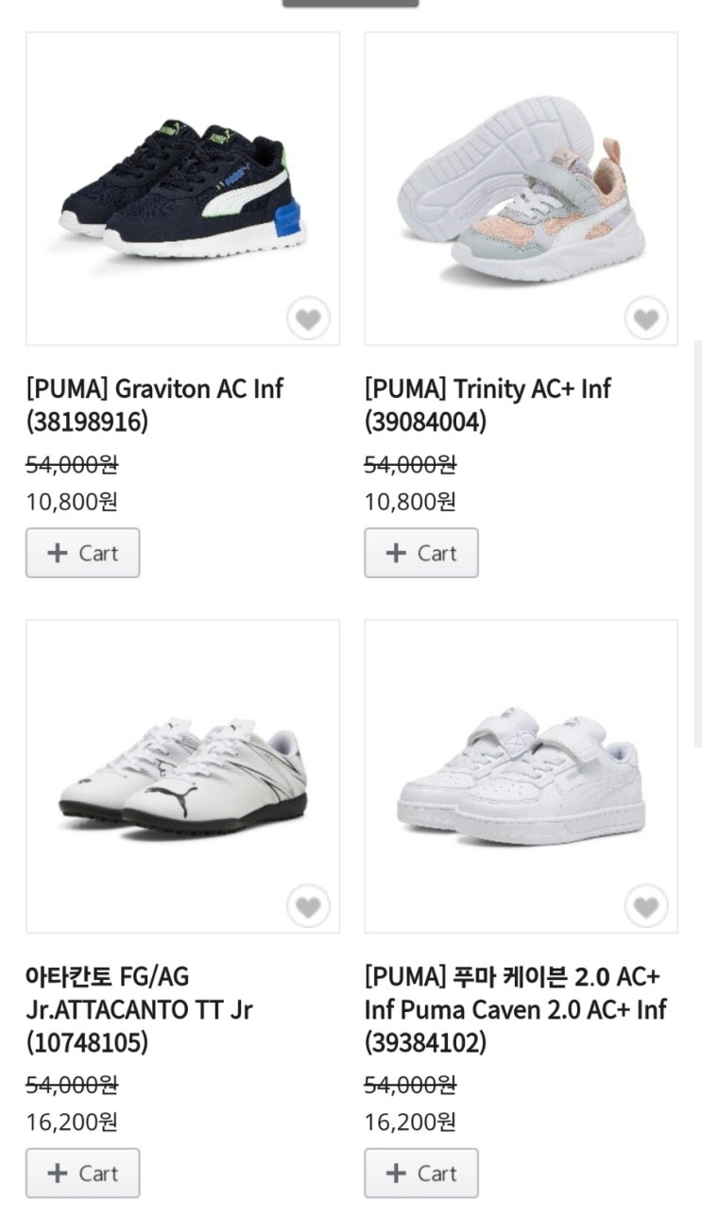Add Graviton AC Inf to cart
This screenshot has width=702, height=1218.
click(x=83, y=553)
